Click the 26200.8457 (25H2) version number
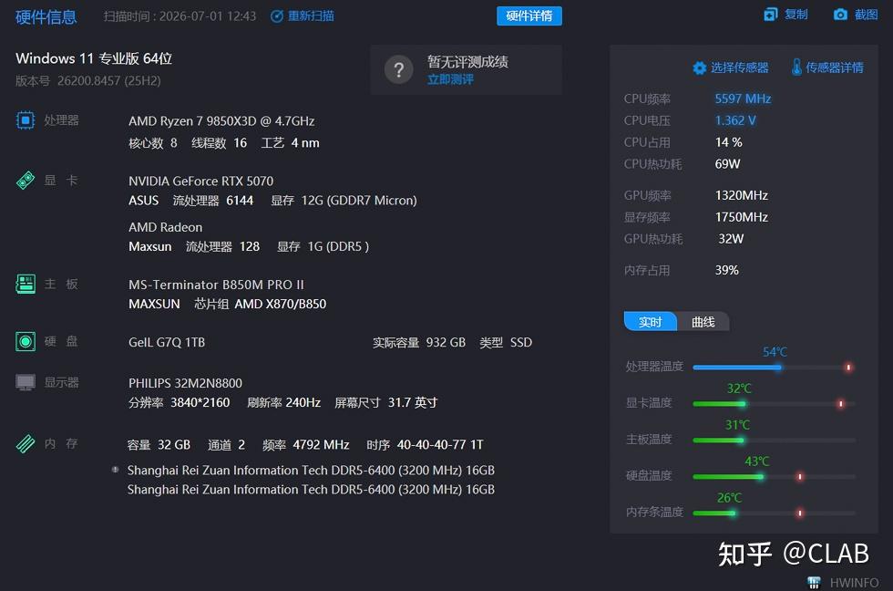The image size is (893, 591). pyautogui.click(x=108, y=81)
